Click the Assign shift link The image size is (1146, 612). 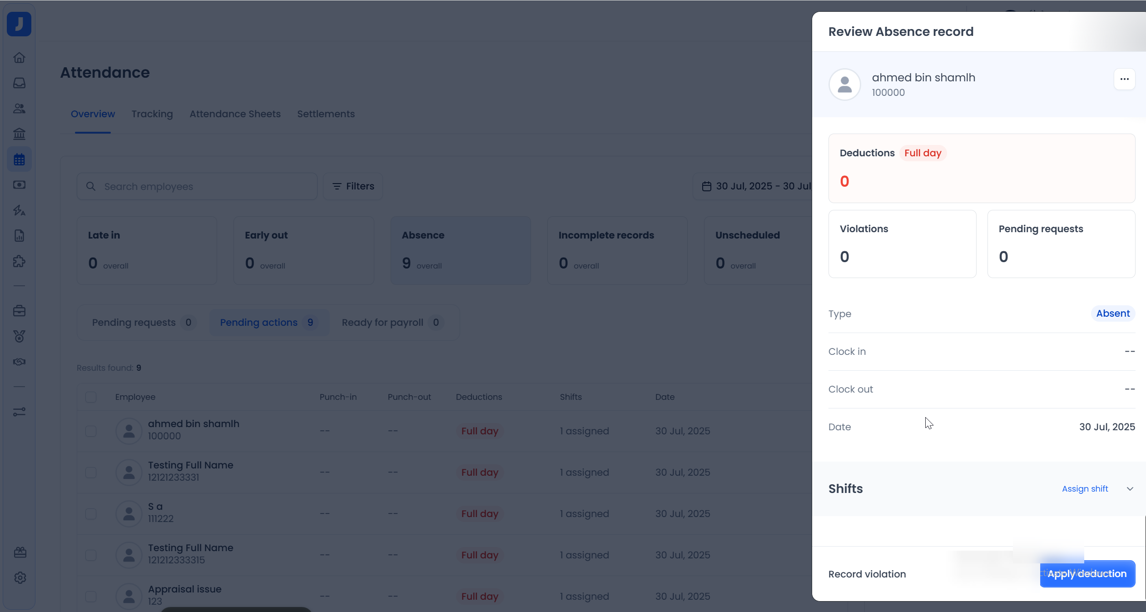1085,489
